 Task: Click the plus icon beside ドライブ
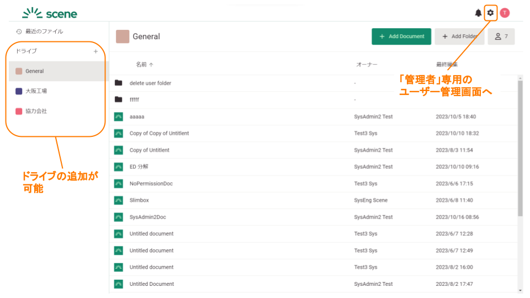96,51
